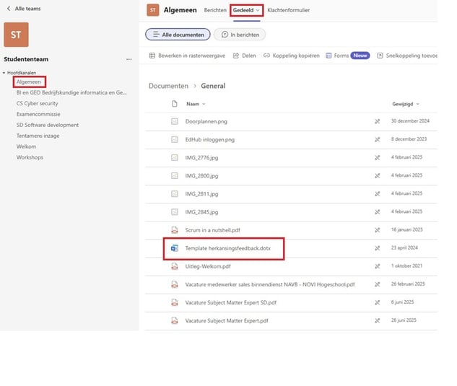Open file Doorplannen.png
Image resolution: width=457 pixels, height=386 pixels.
click(x=206, y=121)
